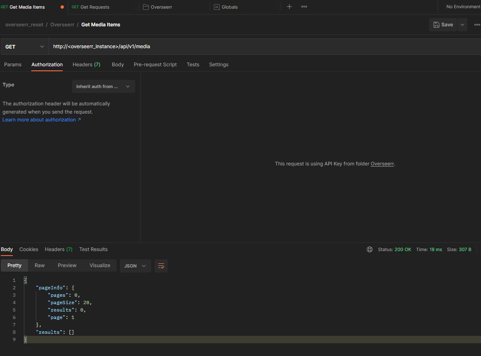
Task: Click the unsaved orange dot on first tab
Action: point(62,7)
